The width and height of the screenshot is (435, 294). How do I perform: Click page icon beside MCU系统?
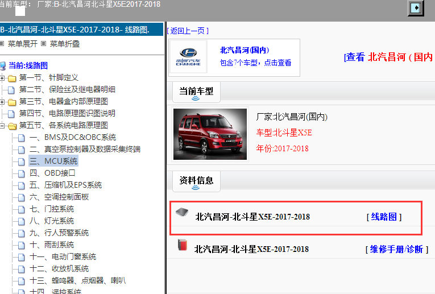click(x=22, y=162)
